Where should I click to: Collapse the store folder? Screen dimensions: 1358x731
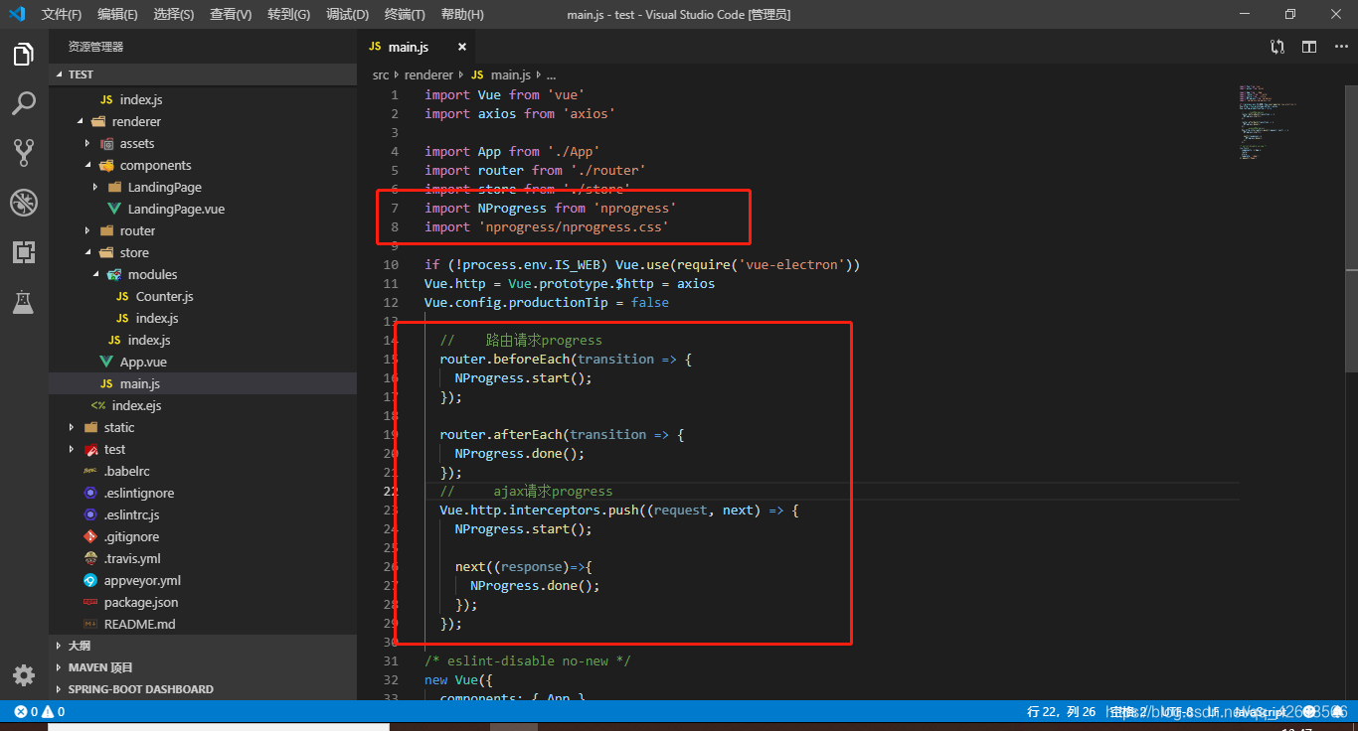click(88, 252)
